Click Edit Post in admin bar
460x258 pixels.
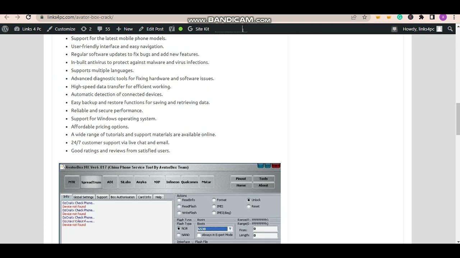tap(151, 29)
